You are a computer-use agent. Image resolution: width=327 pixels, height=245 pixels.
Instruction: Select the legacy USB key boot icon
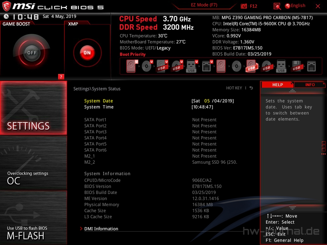pyautogui.click(x=281, y=66)
